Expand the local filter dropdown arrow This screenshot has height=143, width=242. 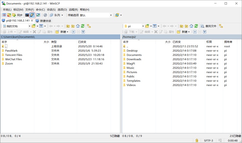pos(45,26)
